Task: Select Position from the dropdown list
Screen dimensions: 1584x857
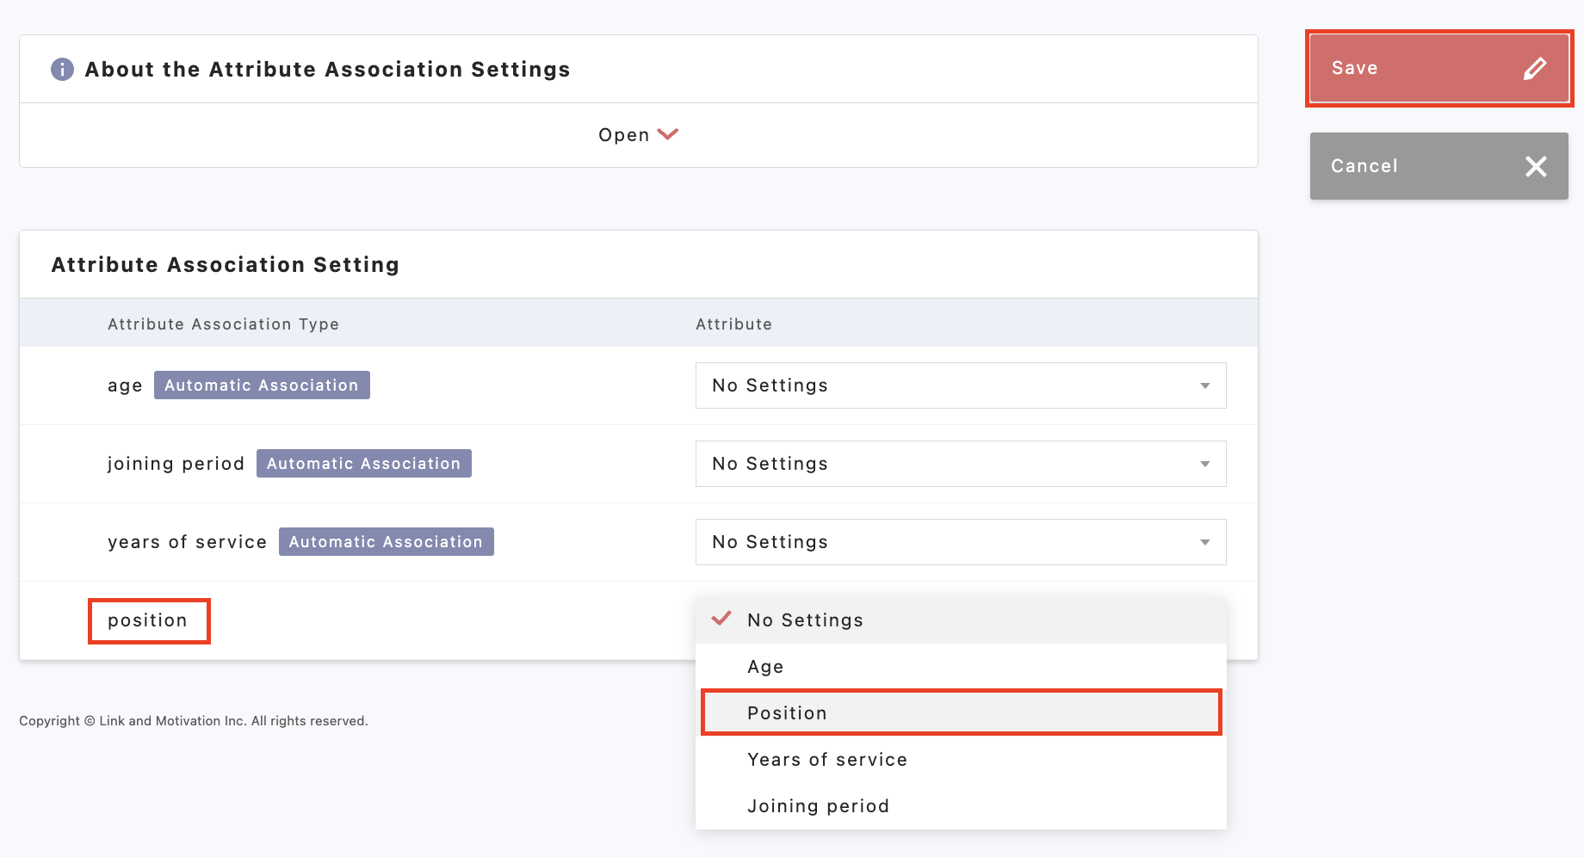Action: (787, 712)
